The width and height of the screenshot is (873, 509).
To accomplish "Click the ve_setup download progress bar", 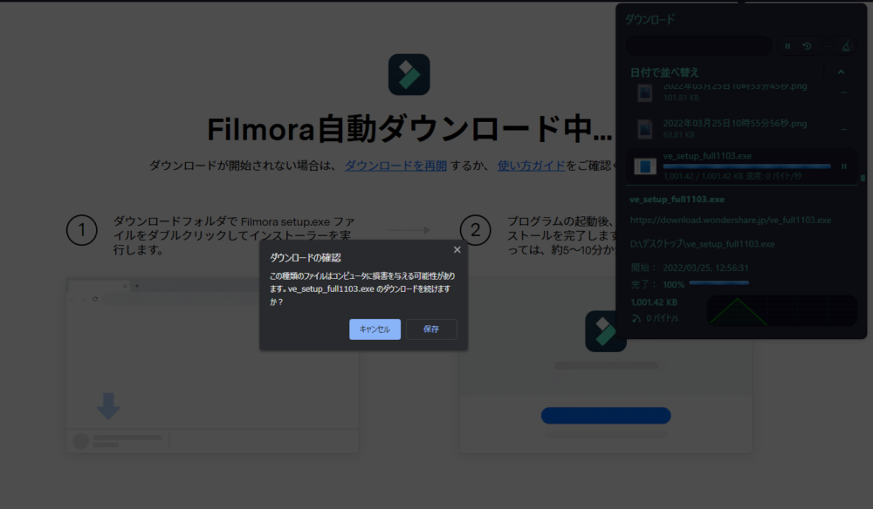I will (746, 166).
